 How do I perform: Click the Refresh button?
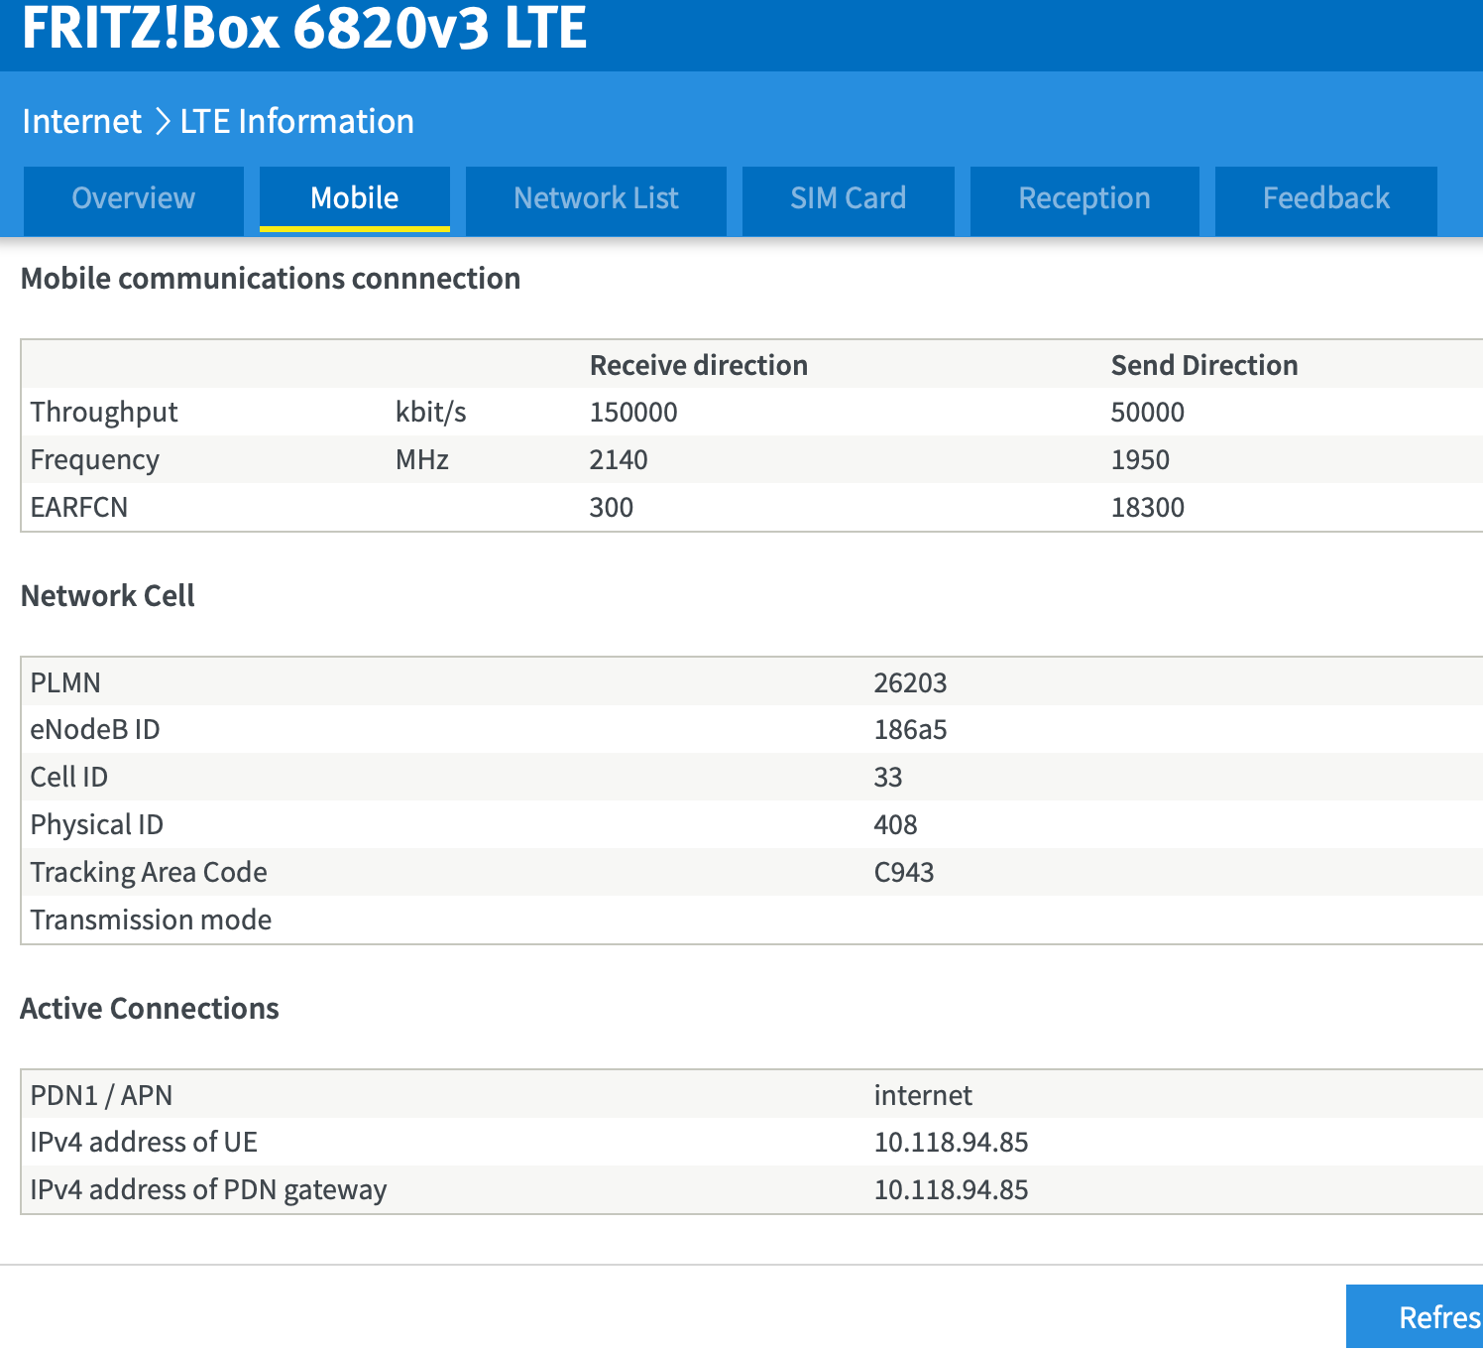1415,1317
